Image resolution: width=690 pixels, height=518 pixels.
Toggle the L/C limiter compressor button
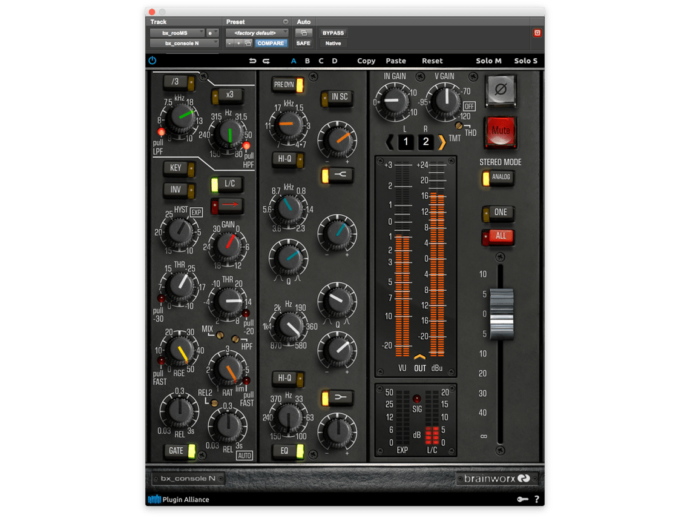point(227,184)
